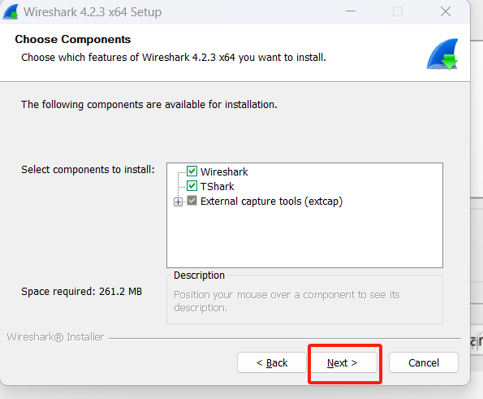Uncheck the TShark component checkbox

(x=192, y=186)
